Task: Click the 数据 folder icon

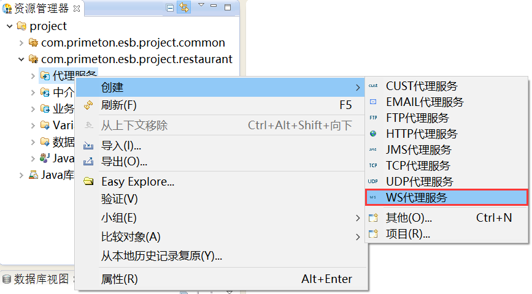Action: (45, 141)
